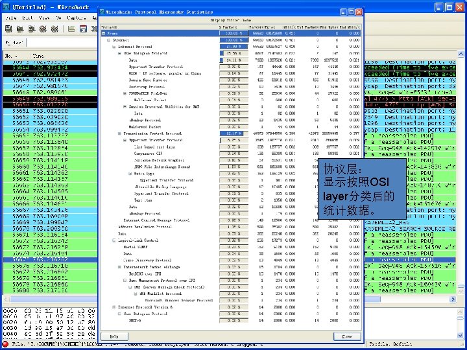Screen dimensions: 467x350
Task: Collapse the Internet Protocol Version 6 node
Action: [114, 307]
